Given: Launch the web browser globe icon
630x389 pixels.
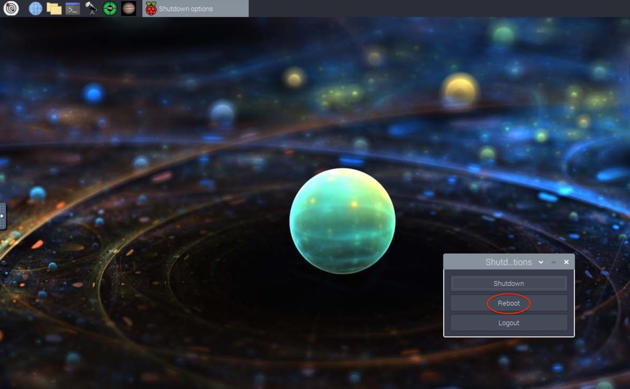Looking at the screenshot, I should coord(35,8).
